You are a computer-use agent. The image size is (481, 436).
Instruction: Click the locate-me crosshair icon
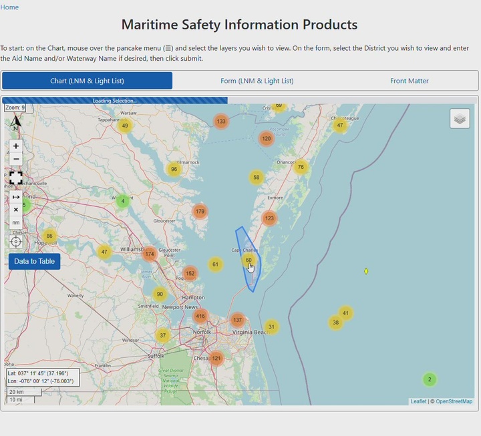(x=16, y=242)
